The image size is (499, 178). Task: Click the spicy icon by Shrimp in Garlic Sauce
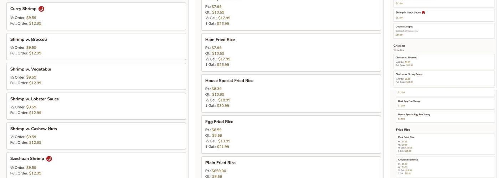423,13
